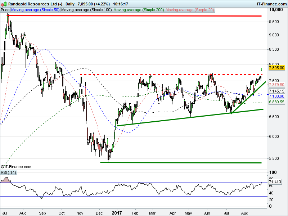This screenshot has height=216, width=288.
Task: Click the Sep month label
Action: pos(42,213)
